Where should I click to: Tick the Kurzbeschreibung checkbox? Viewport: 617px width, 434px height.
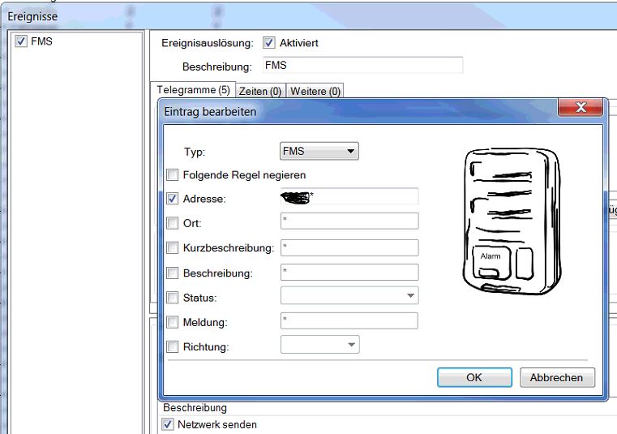tap(172, 248)
